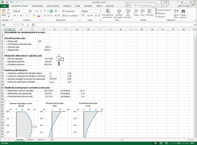
Task: Click the Save icon in quick access toolbar
Action: point(7,2)
